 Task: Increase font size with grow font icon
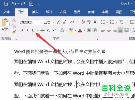(59, 22)
